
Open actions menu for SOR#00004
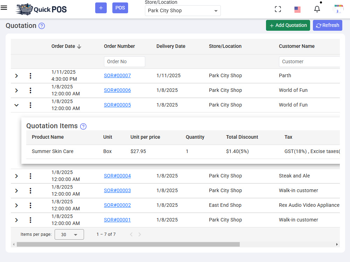(x=30, y=176)
